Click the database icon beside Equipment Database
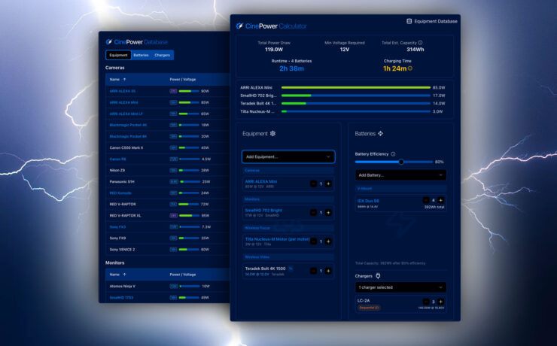This screenshot has height=346, width=557. [409, 21]
